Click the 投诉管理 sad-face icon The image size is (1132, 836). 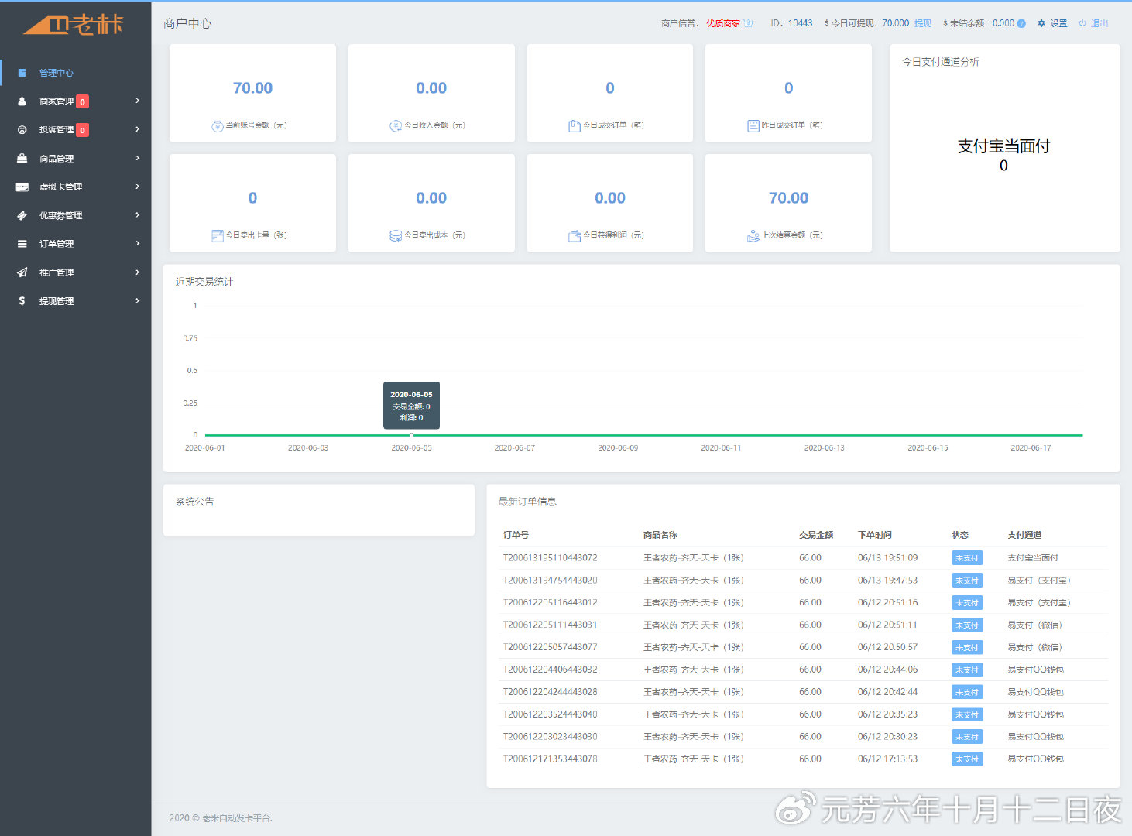[22, 130]
